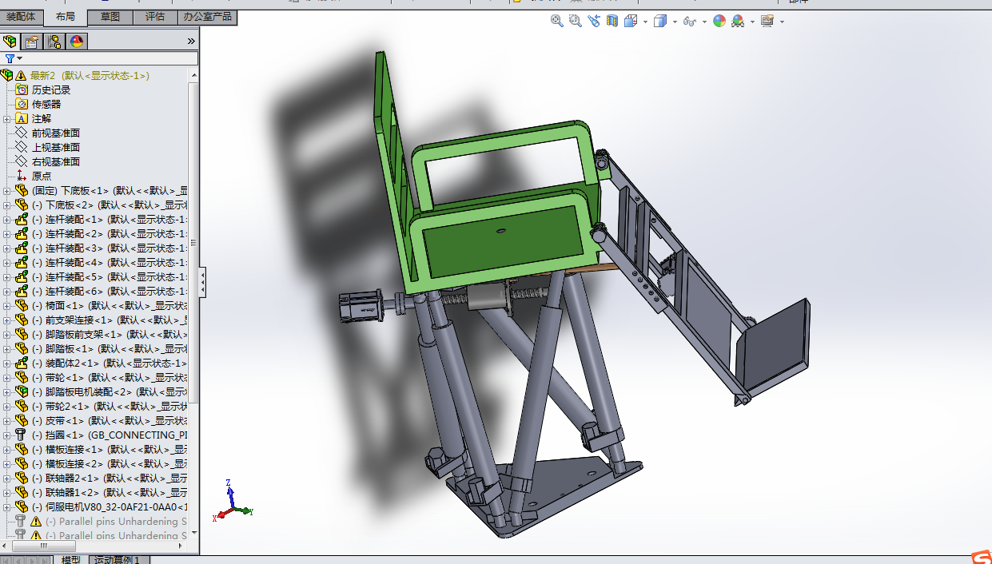Select 前支架连接<1> in the tree
992x564 pixels.
[x=110, y=320]
